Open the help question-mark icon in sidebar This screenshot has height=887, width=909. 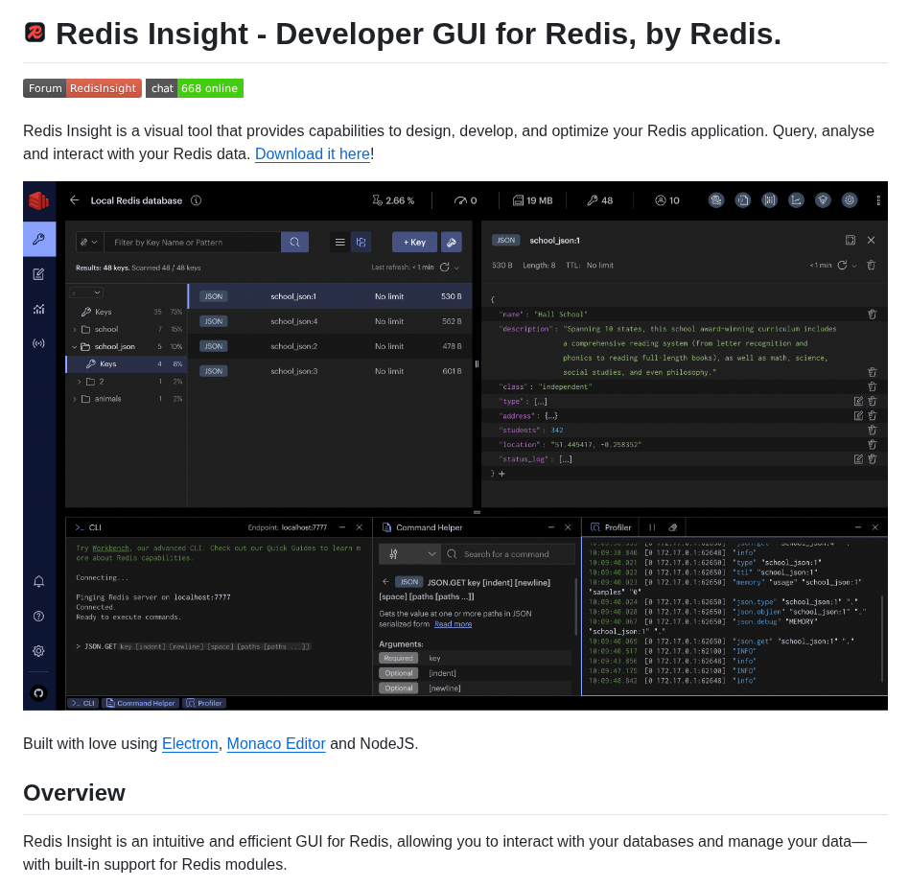click(x=39, y=617)
